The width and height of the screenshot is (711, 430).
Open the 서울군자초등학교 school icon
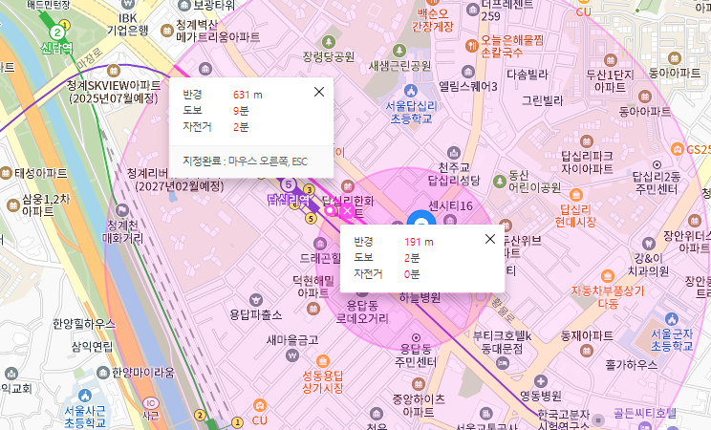(x=672, y=319)
